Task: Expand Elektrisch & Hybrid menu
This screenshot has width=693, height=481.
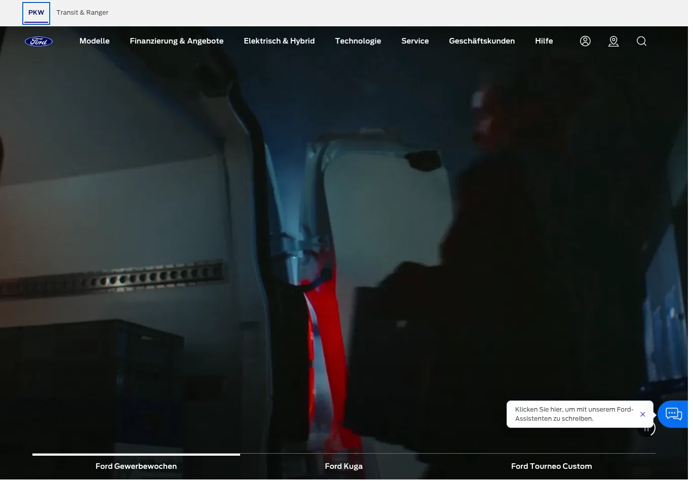Action: point(279,41)
